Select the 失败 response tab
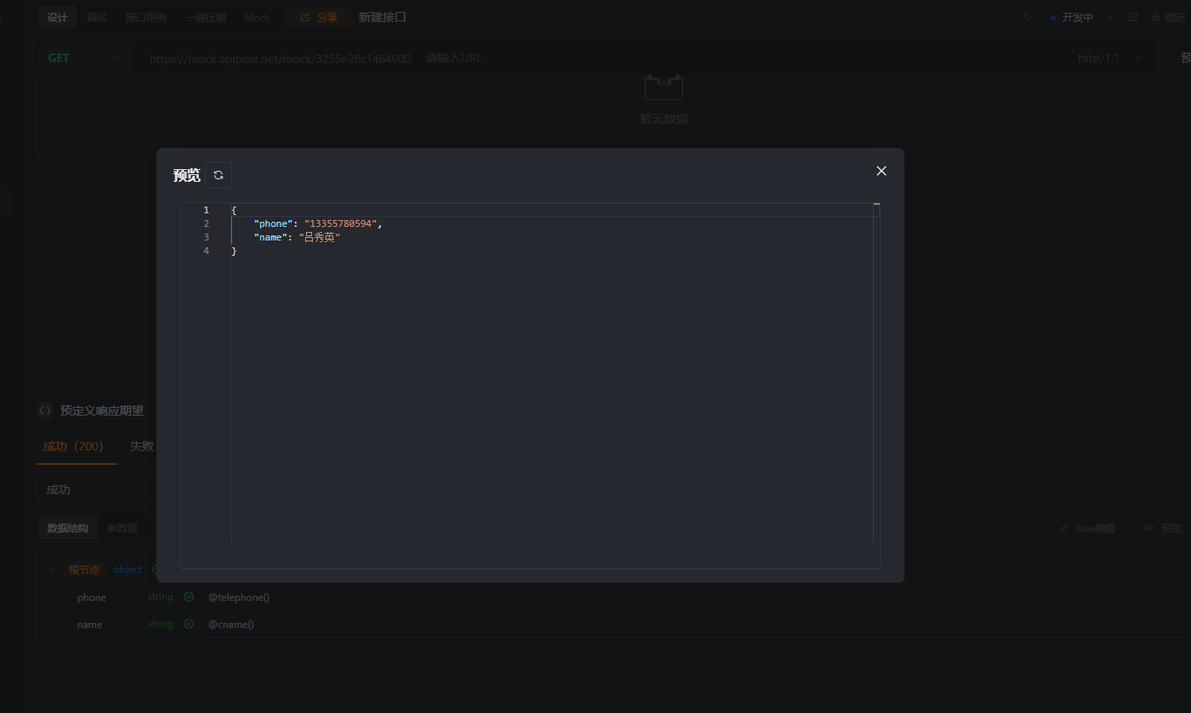1191x713 pixels. 142,446
